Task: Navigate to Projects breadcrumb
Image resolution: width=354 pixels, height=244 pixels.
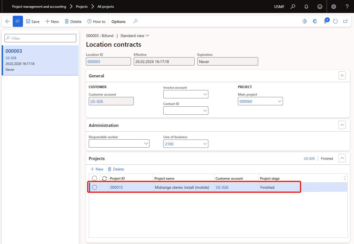Action: (x=82, y=7)
